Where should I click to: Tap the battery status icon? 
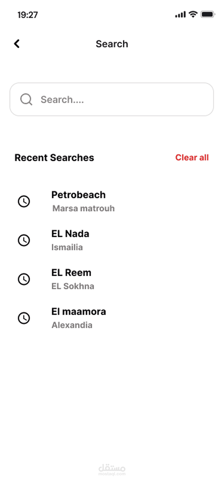207,14
